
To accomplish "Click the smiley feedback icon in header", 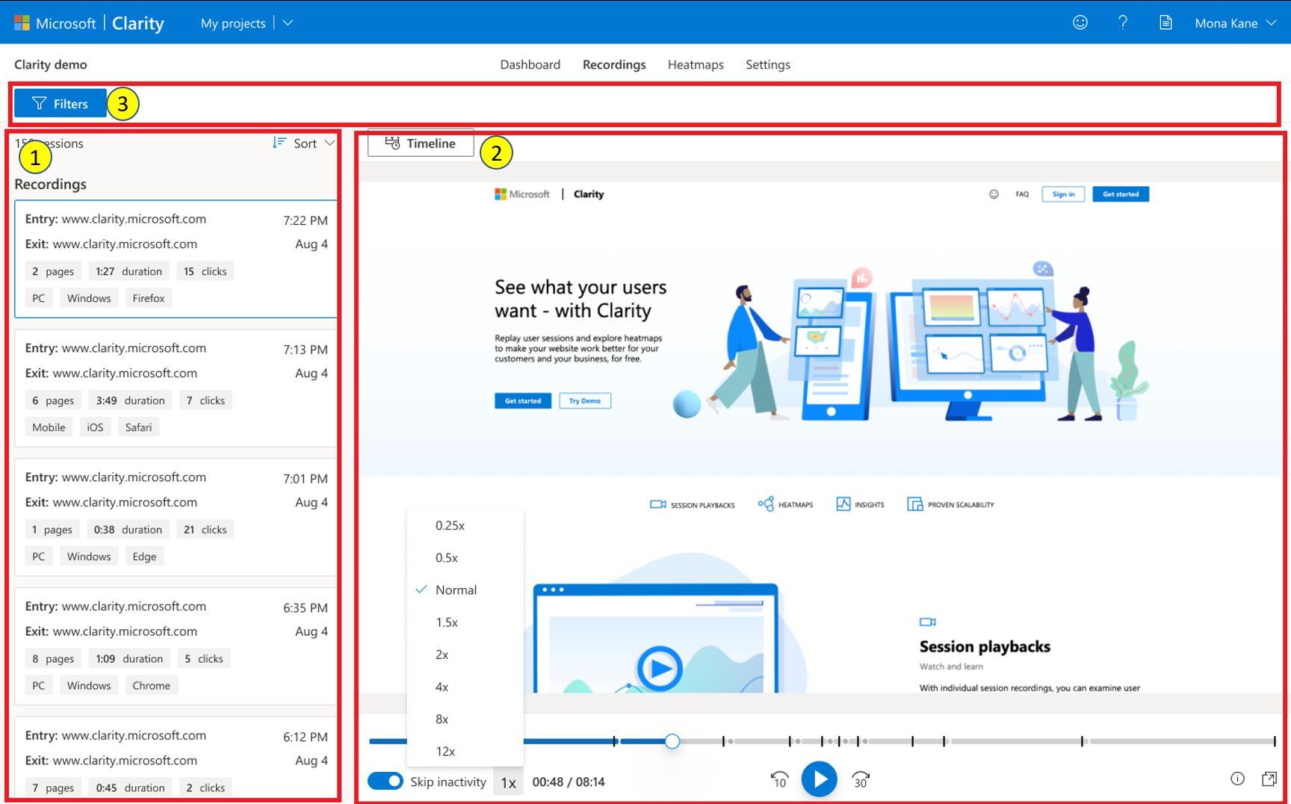I will [x=1080, y=22].
